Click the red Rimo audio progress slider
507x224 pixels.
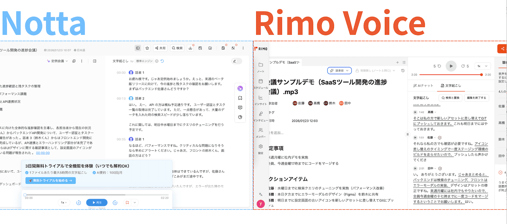click(451, 75)
